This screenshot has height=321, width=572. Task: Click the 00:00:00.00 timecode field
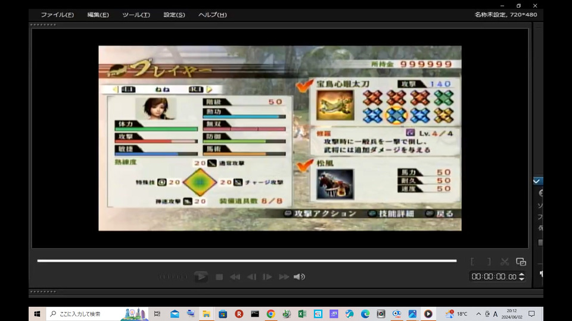point(494,276)
